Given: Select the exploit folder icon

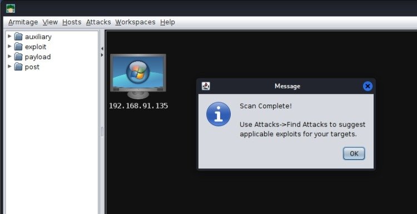Looking at the screenshot, I should coord(18,47).
